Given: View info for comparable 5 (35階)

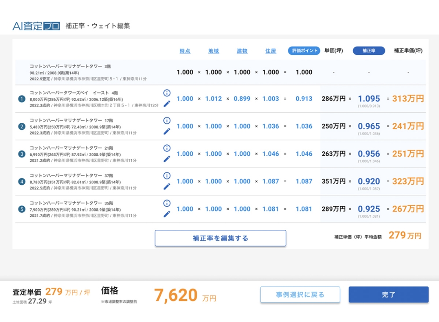Looking at the screenshot, I should point(167,203).
